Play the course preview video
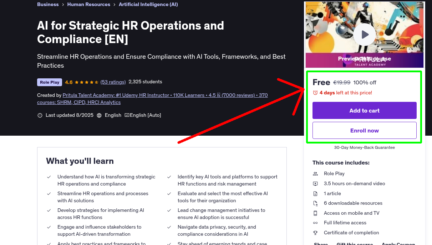432x245 pixels. [364, 35]
